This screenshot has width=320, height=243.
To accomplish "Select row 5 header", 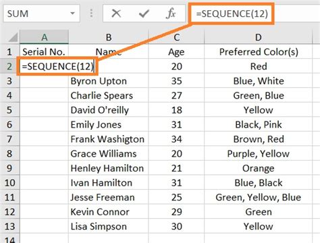I will tap(9, 110).
